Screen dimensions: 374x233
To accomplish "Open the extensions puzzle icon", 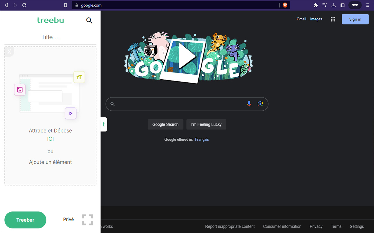I will pos(316,5).
